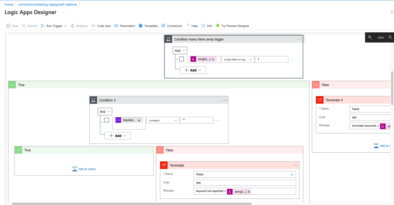This screenshot has height=205, width=394.
Task: Open the 'contains' operator dropdown
Action: coord(163,120)
